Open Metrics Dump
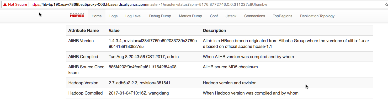Screen dimensions: 388x99 pyautogui.click(x=190, y=16)
